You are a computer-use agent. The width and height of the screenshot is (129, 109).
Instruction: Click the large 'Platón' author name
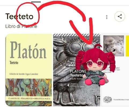(x=28, y=50)
